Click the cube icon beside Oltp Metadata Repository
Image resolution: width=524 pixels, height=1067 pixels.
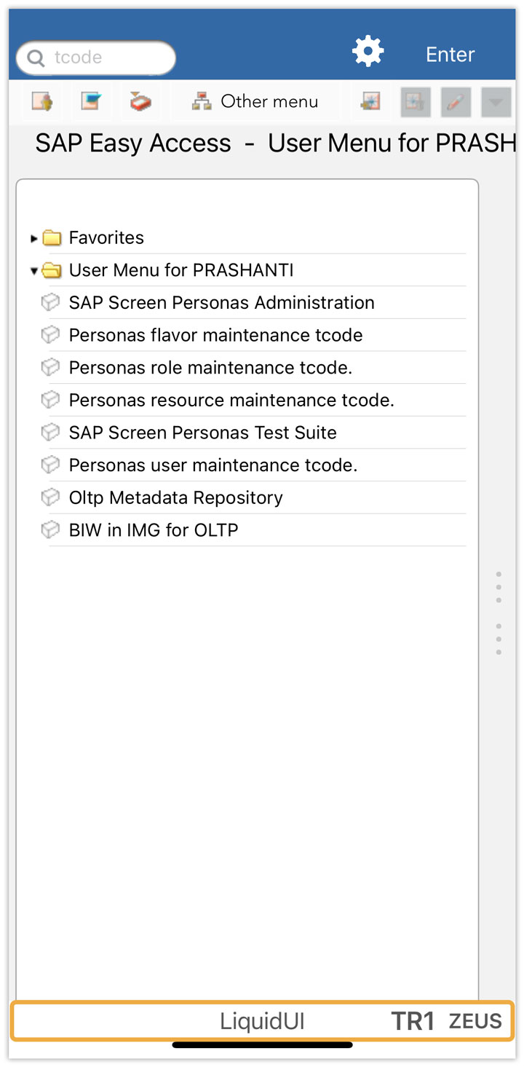[x=50, y=497]
